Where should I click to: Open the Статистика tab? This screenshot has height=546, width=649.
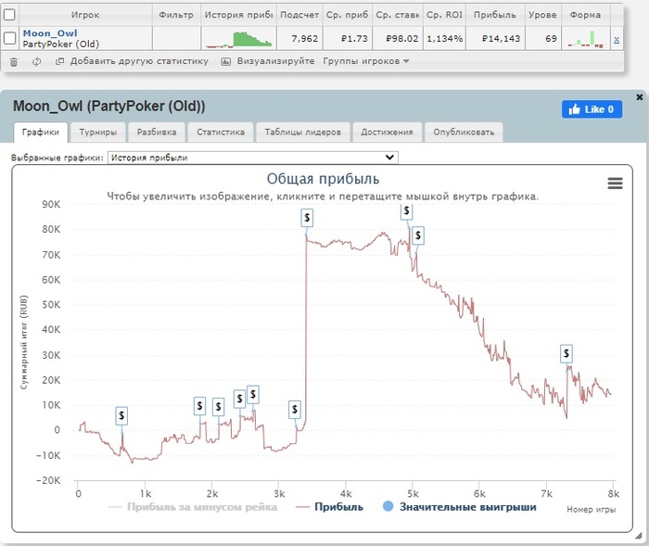pyautogui.click(x=221, y=132)
